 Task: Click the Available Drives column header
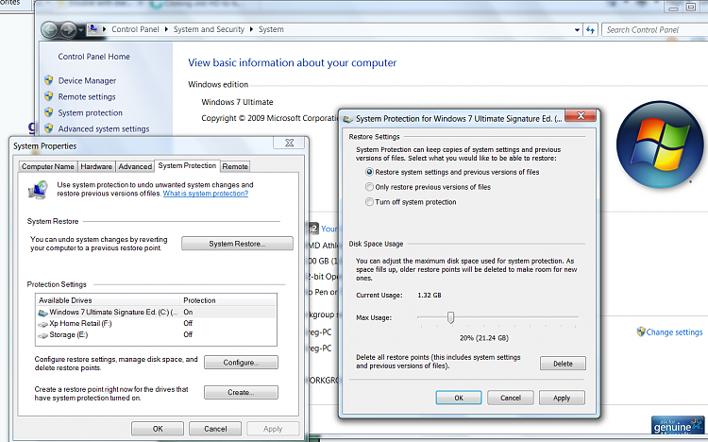click(x=108, y=300)
